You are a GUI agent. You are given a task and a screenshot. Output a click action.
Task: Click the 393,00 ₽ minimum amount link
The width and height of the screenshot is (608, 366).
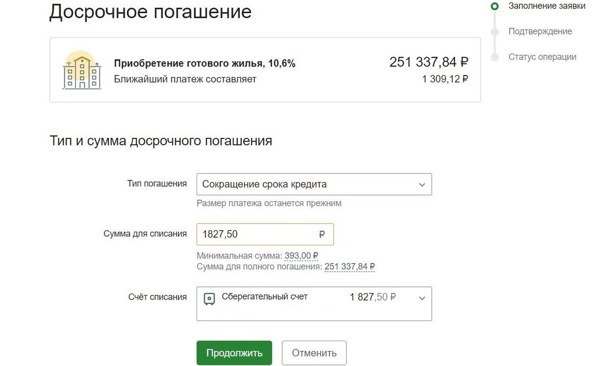[x=300, y=255]
